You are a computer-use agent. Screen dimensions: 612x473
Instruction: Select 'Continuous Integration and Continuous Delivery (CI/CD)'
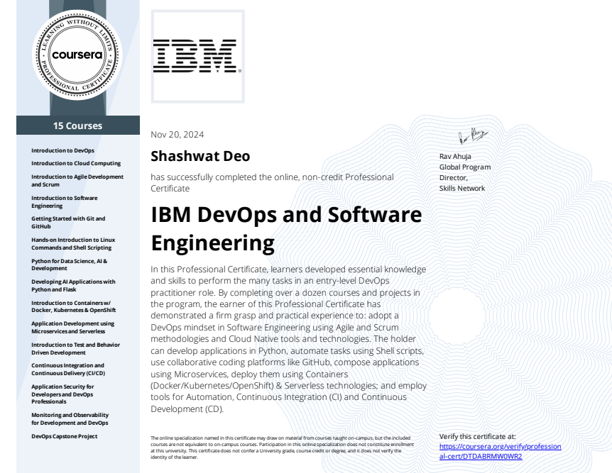click(x=68, y=369)
